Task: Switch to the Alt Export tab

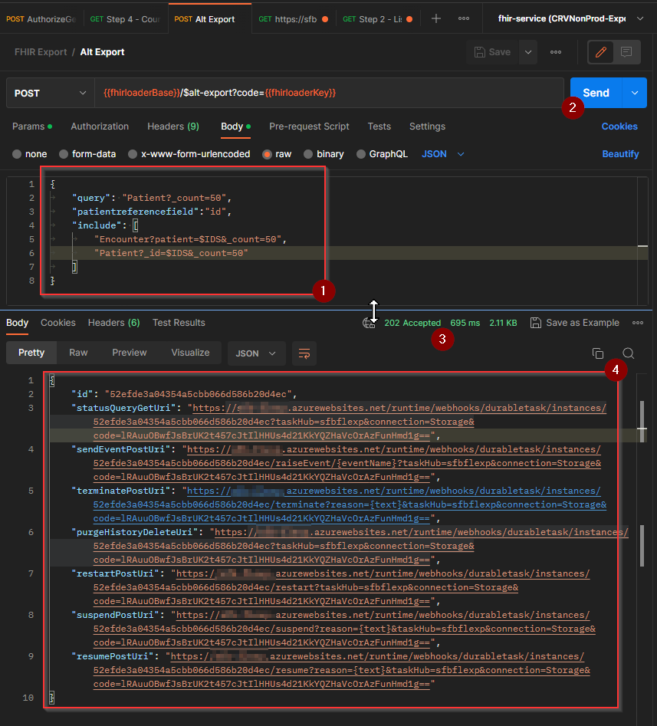Action: (210, 19)
